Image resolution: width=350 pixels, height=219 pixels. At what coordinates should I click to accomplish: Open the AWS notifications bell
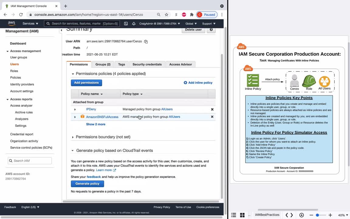(134, 23)
